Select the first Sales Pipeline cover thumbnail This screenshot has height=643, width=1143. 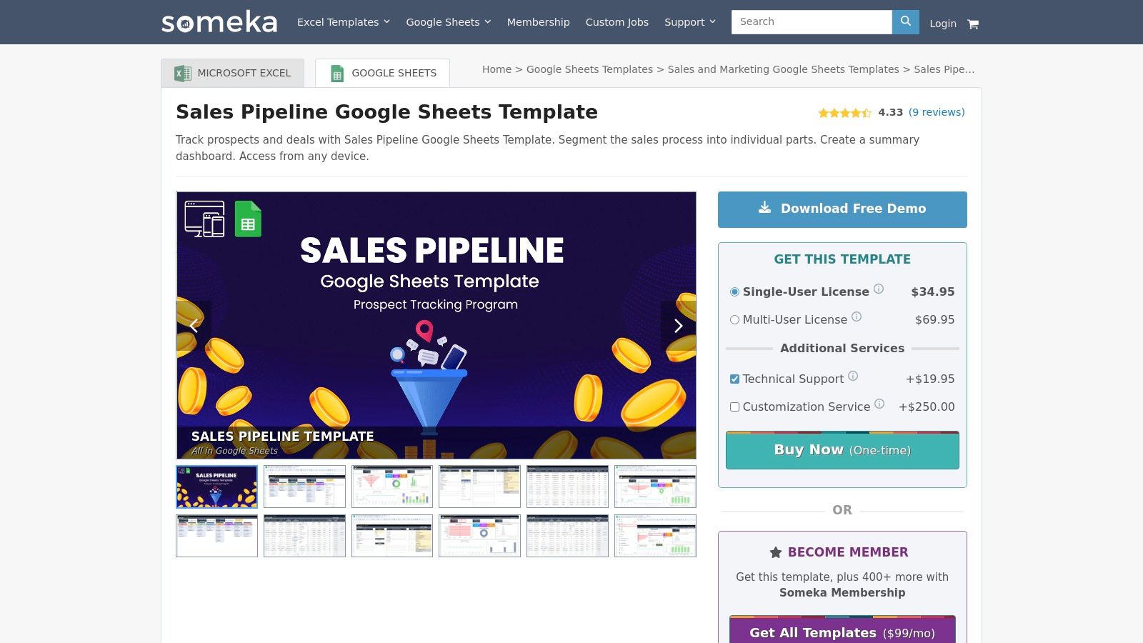click(217, 487)
